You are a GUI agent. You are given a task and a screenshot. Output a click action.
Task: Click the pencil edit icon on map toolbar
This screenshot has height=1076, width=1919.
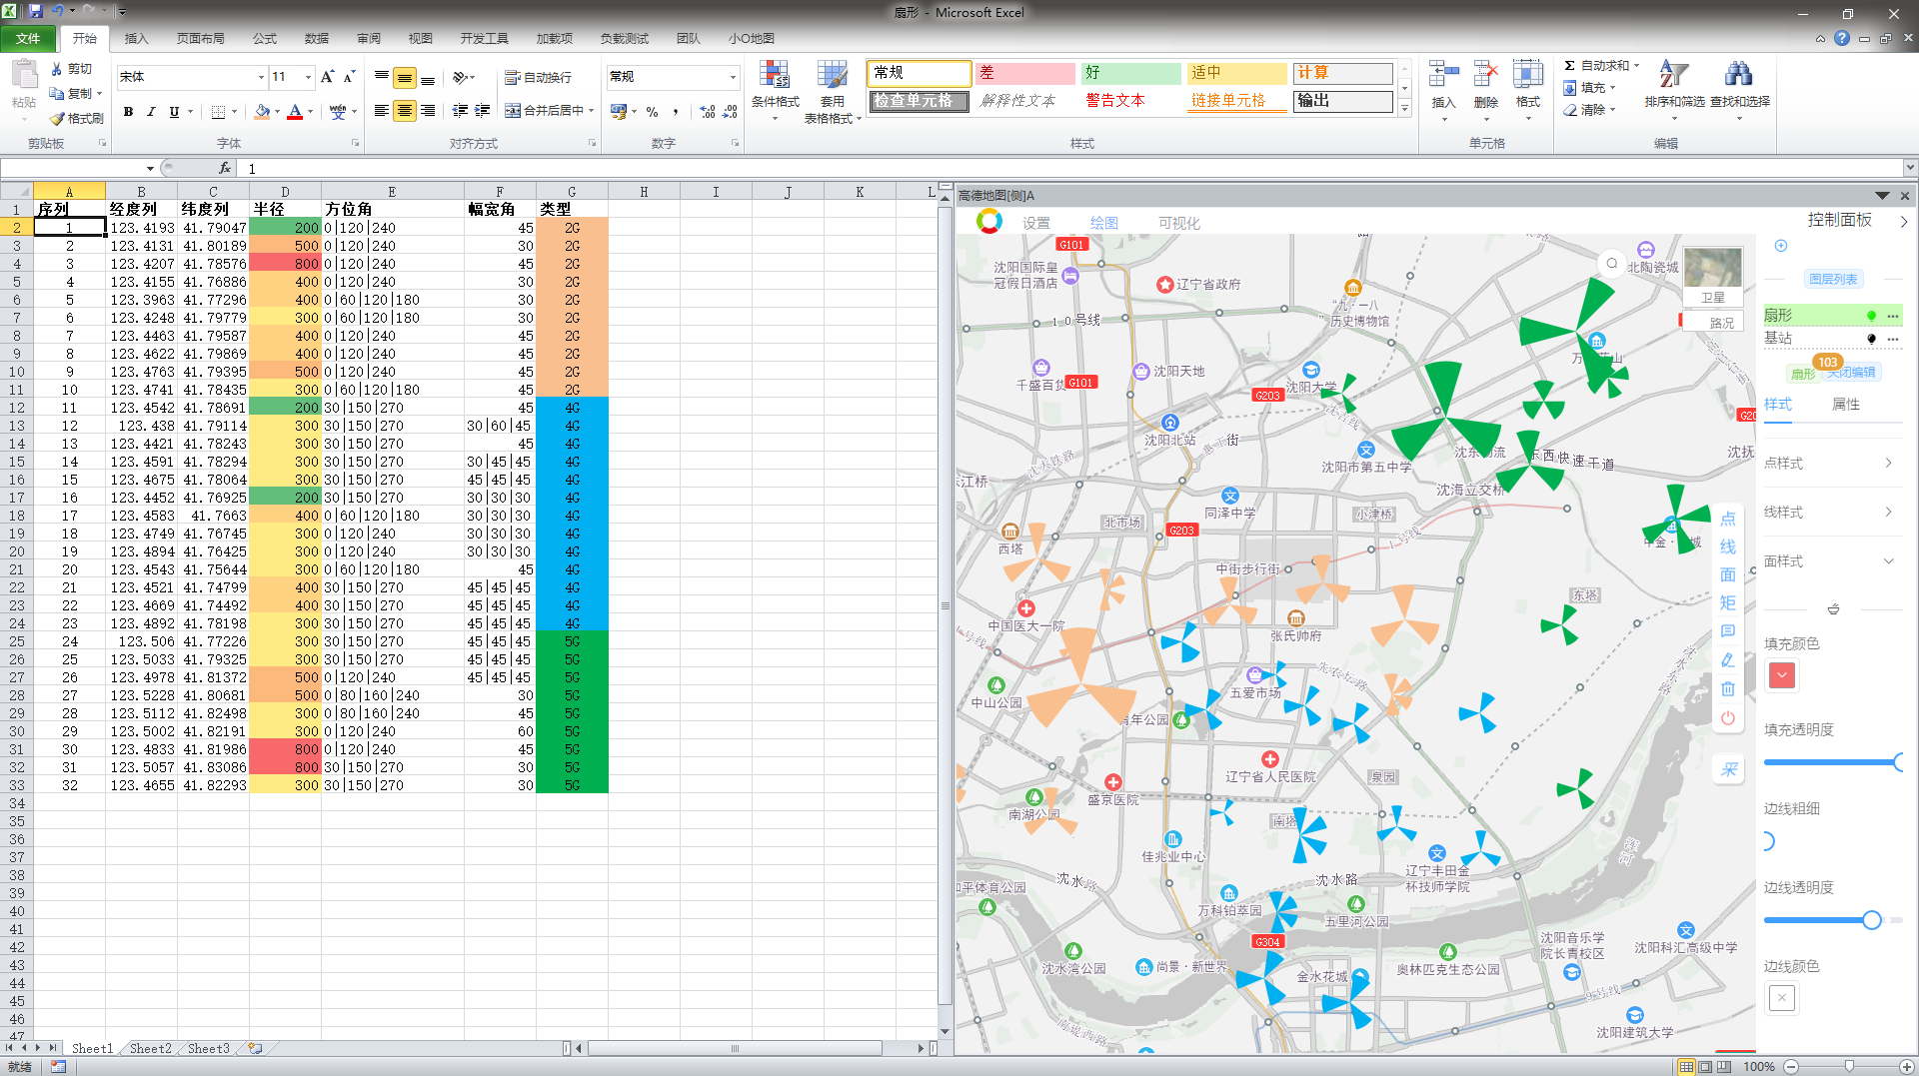click(1728, 659)
